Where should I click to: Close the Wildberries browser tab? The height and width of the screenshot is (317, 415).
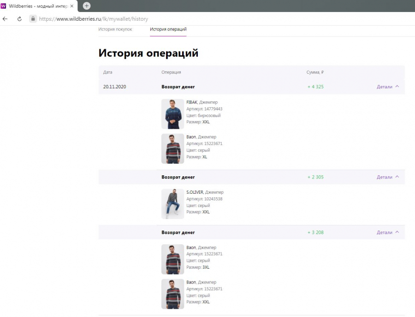72,6
